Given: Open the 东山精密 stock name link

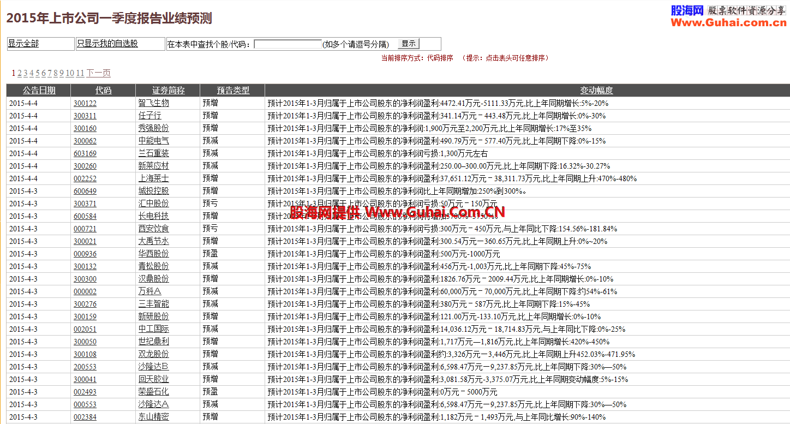Looking at the screenshot, I should pyautogui.click(x=154, y=417).
